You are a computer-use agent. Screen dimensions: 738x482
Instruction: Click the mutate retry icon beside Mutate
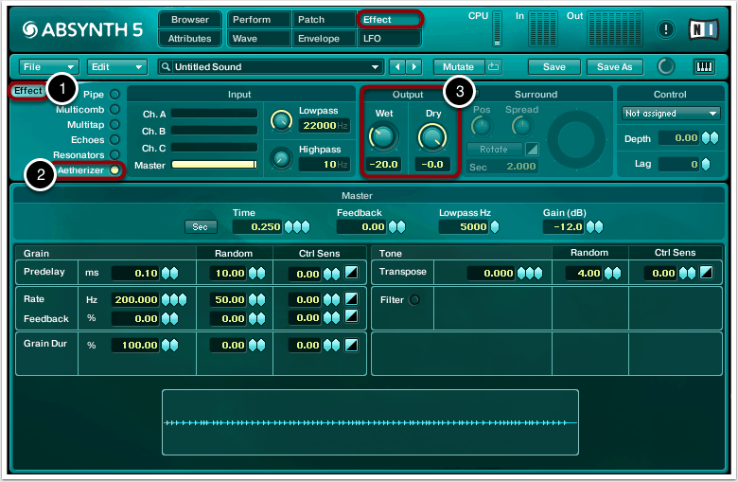pyautogui.click(x=494, y=67)
